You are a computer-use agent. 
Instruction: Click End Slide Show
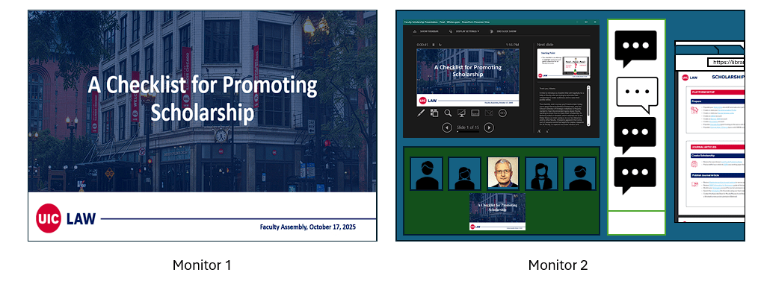click(x=503, y=31)
